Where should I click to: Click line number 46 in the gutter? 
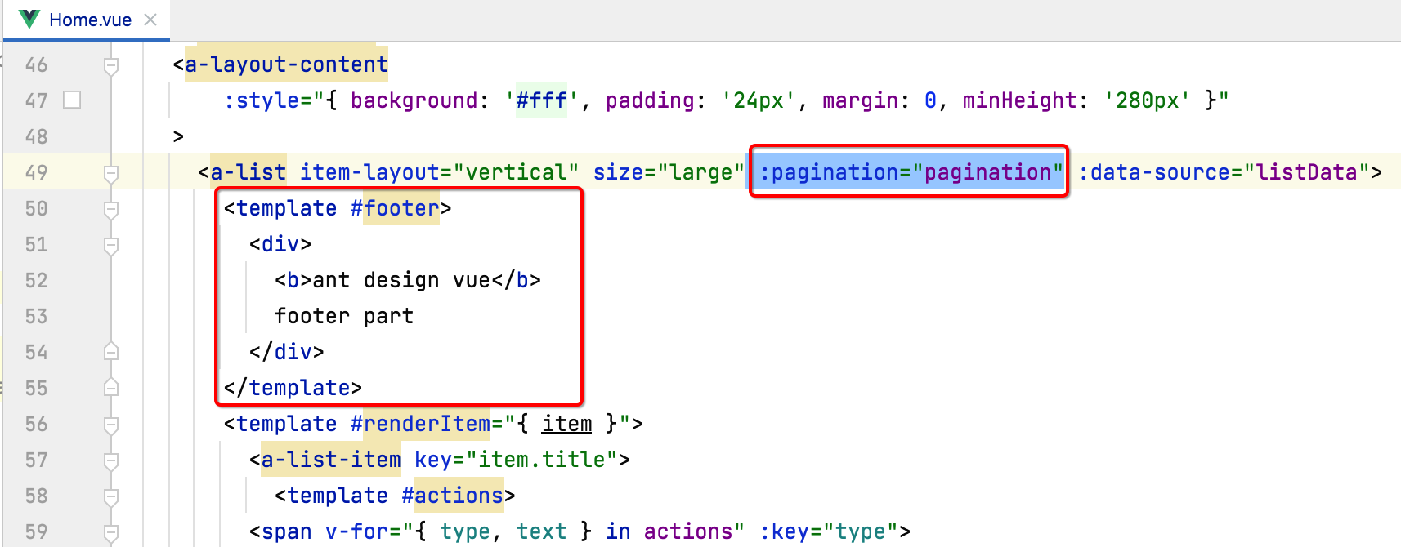coord(36,64)
